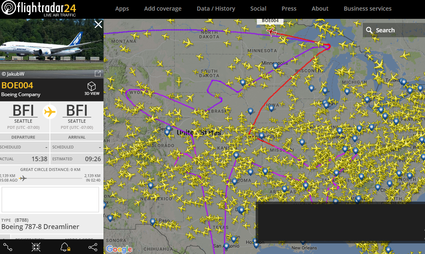Click the Iowa airport pin
Image resolution: width=425 pixels, height=254 pixels.
pyautogui.click(x=271, y=108)
